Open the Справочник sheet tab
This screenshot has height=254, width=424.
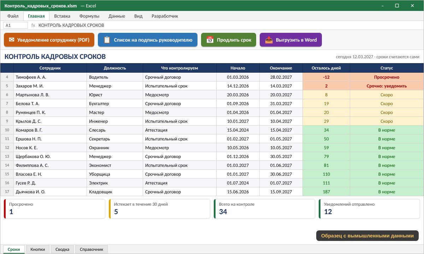tap(92, 249)
